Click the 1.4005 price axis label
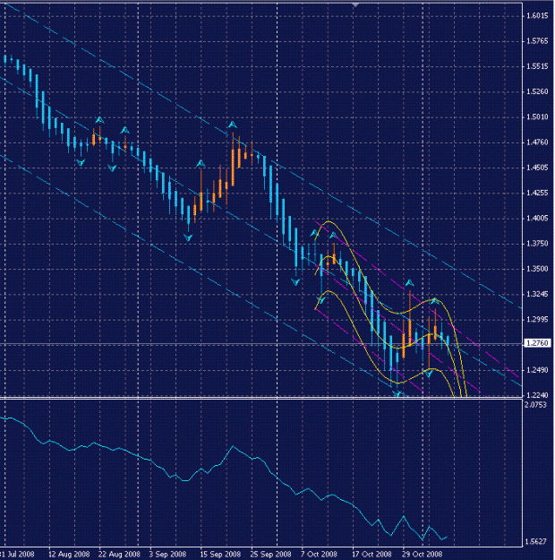Image resolution: width=555 pixels, height=560 pixels. pyautogui.click(x=537, y=219)
